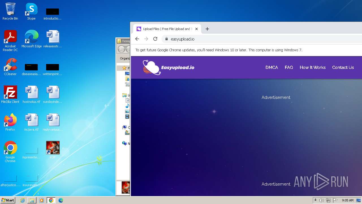Viewport: 362px width, 204px height.
Task: Open the CCleaner desktop shortcut
Action: click(x=10, y=67)
